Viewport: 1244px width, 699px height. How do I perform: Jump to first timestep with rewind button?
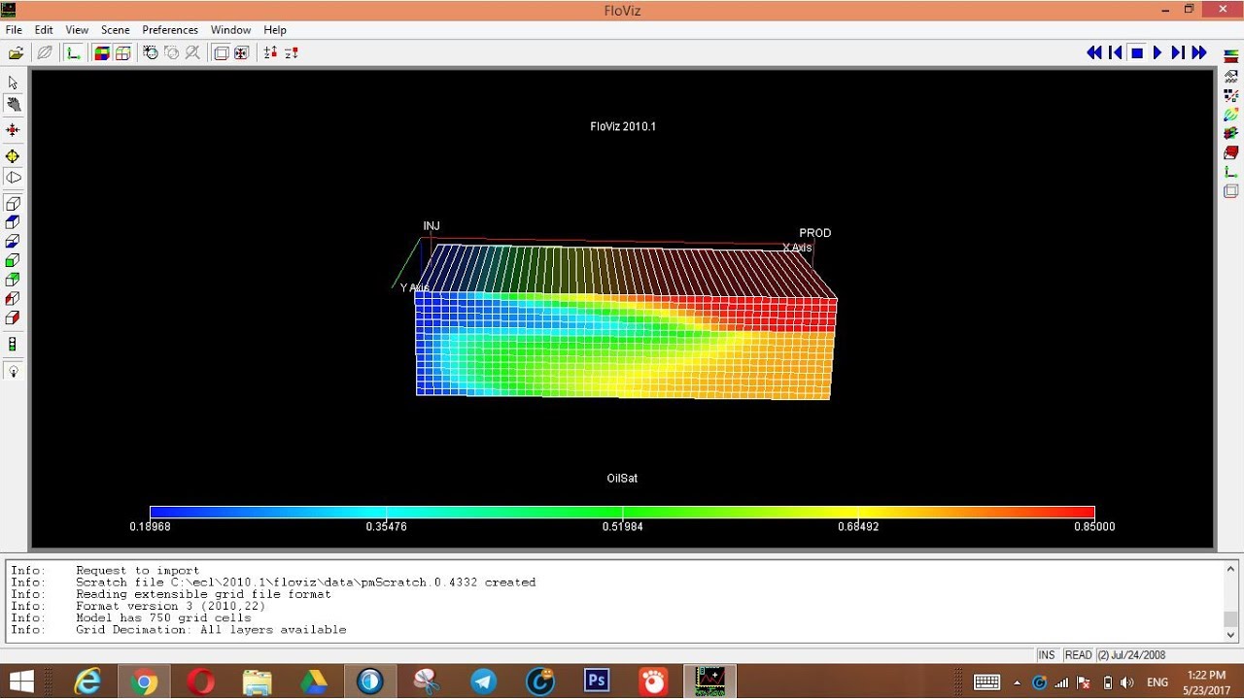coord(1094,52)
